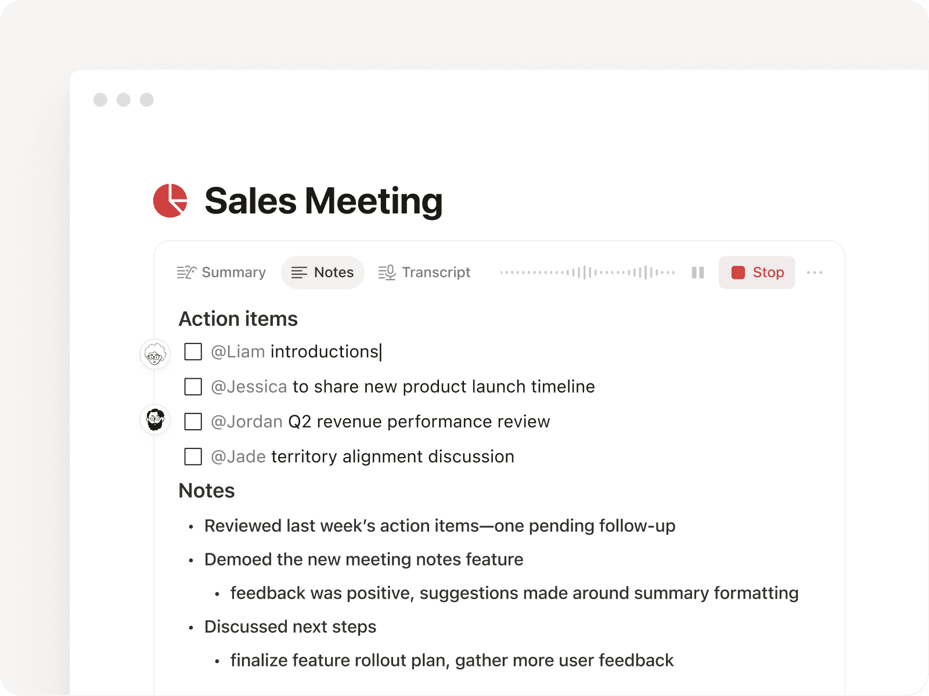
Task: Select the Notes tab
Action: (323, 273)
